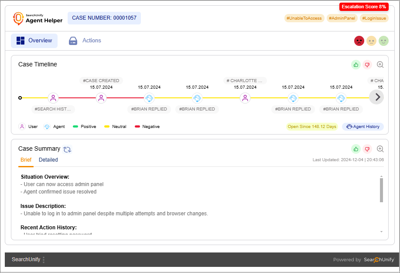Click the #UnableToAccess tag
The image size is (400, 273).
click(x=304, y=18)
